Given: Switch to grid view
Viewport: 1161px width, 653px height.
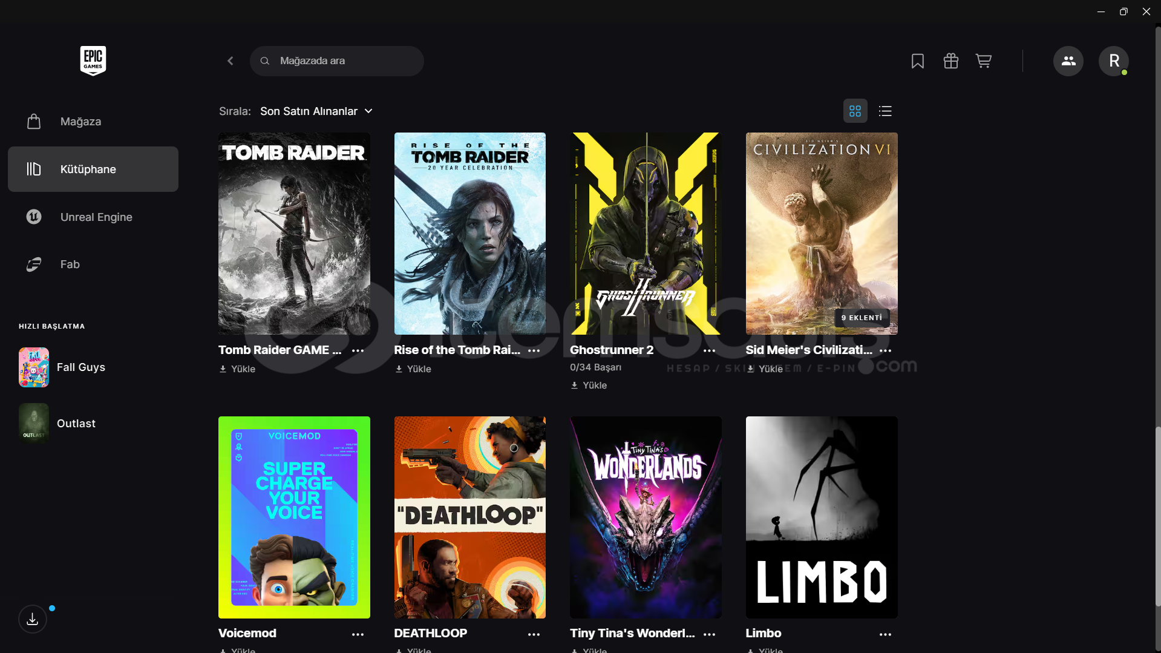Looking at the screenshot, I should click(x=855, y=111).
